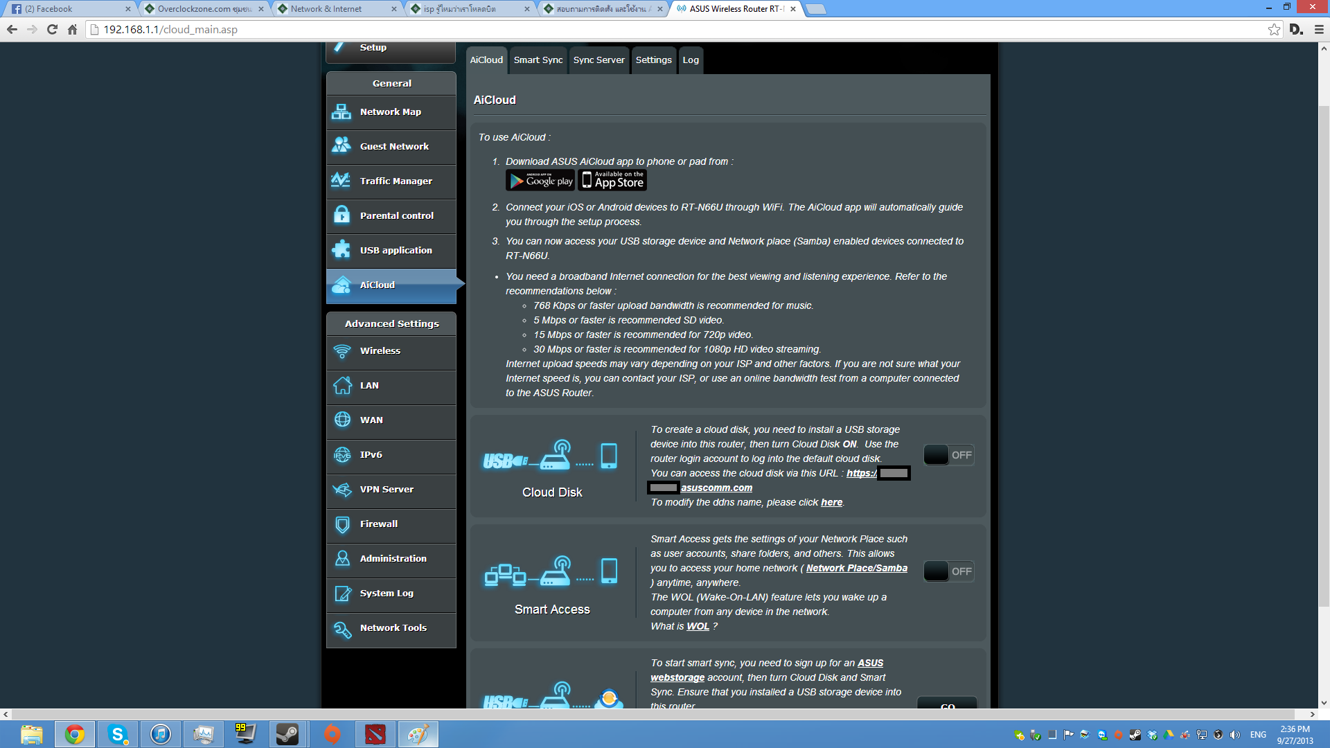Select the Parental control lock icon
The height and width of the screenshot is (748, 1330).
point(342,215)
